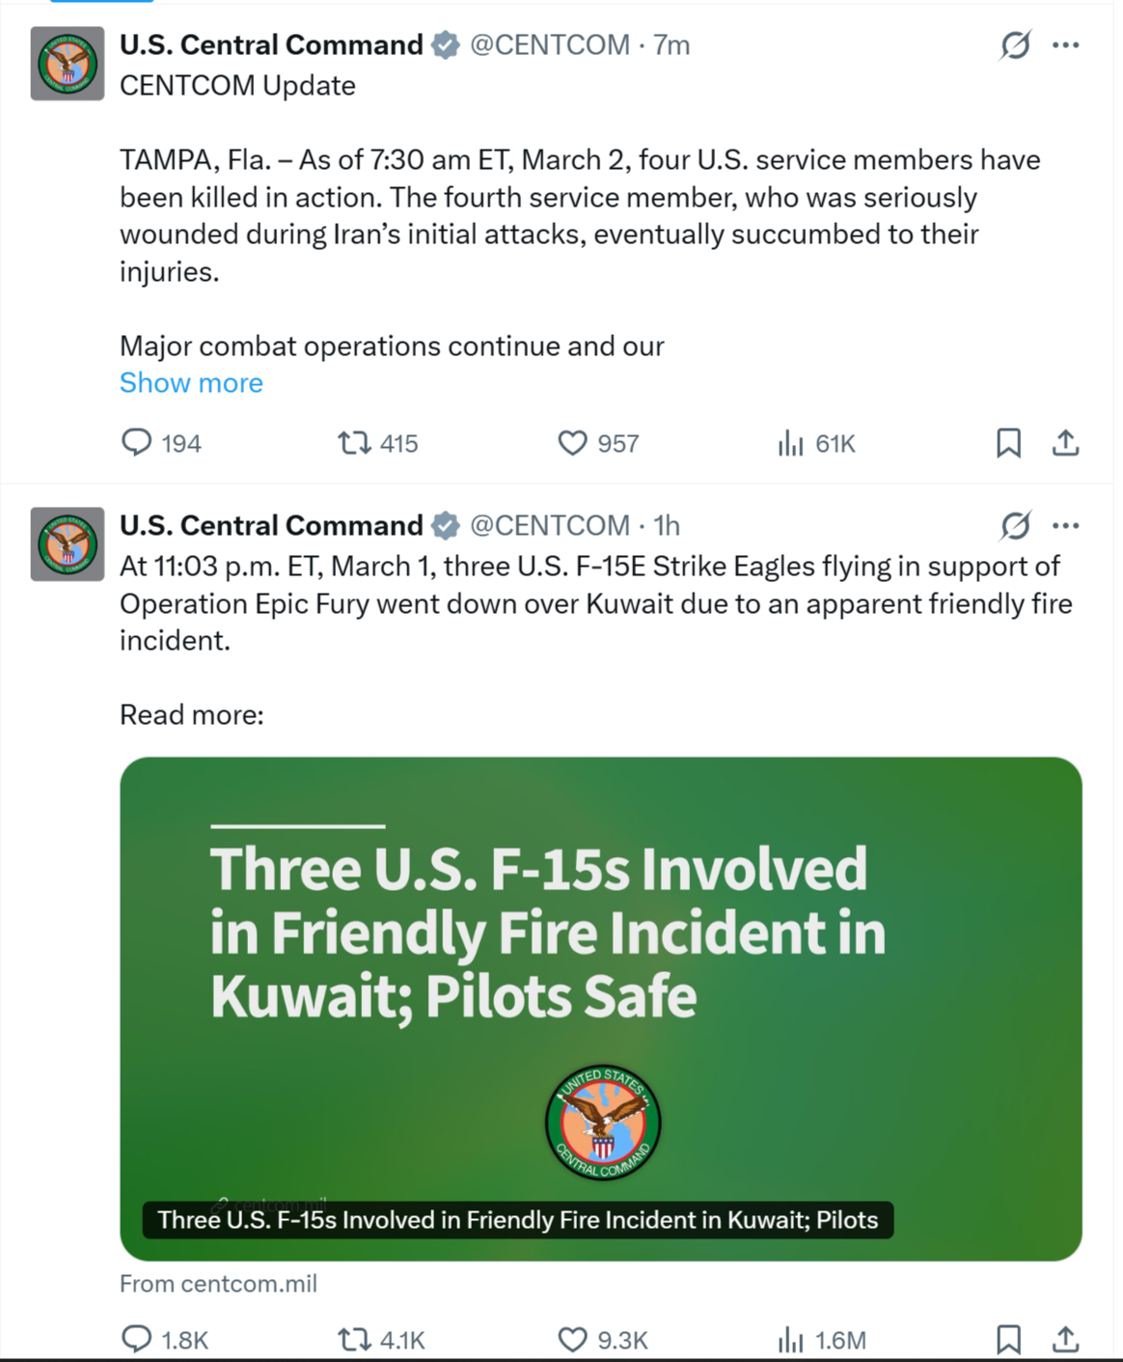Open more options for the F-15E post
Image resolution: width=1123 pixels, height=1362 pixels.
click(x=1066, y=526)
